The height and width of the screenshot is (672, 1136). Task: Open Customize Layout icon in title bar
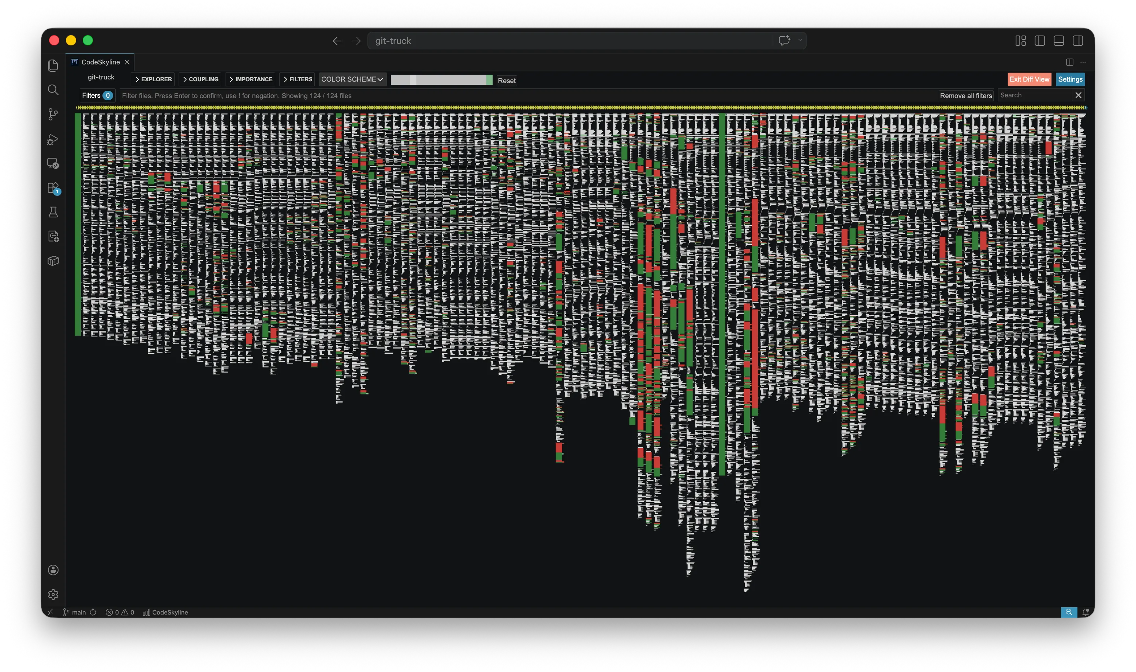[1021, 41]
